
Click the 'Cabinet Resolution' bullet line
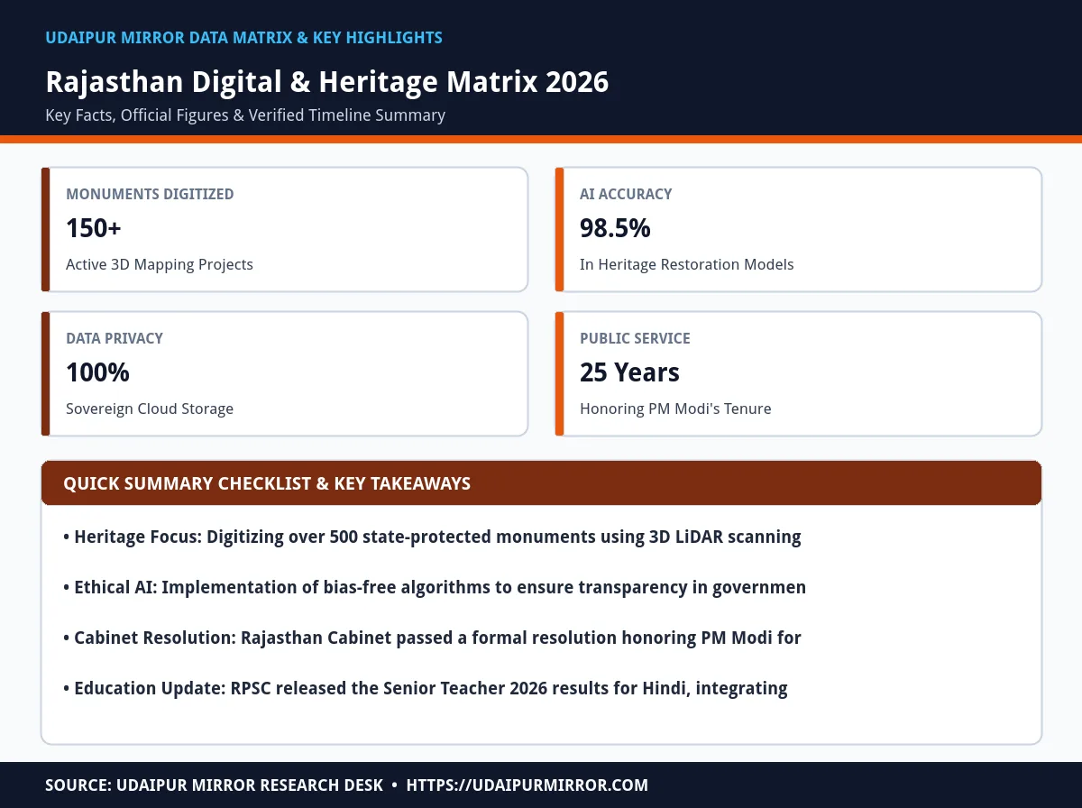click(x=432, y=638)
